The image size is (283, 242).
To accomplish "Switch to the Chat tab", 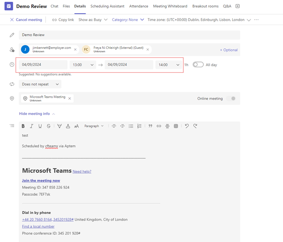I will pos(55,6).
